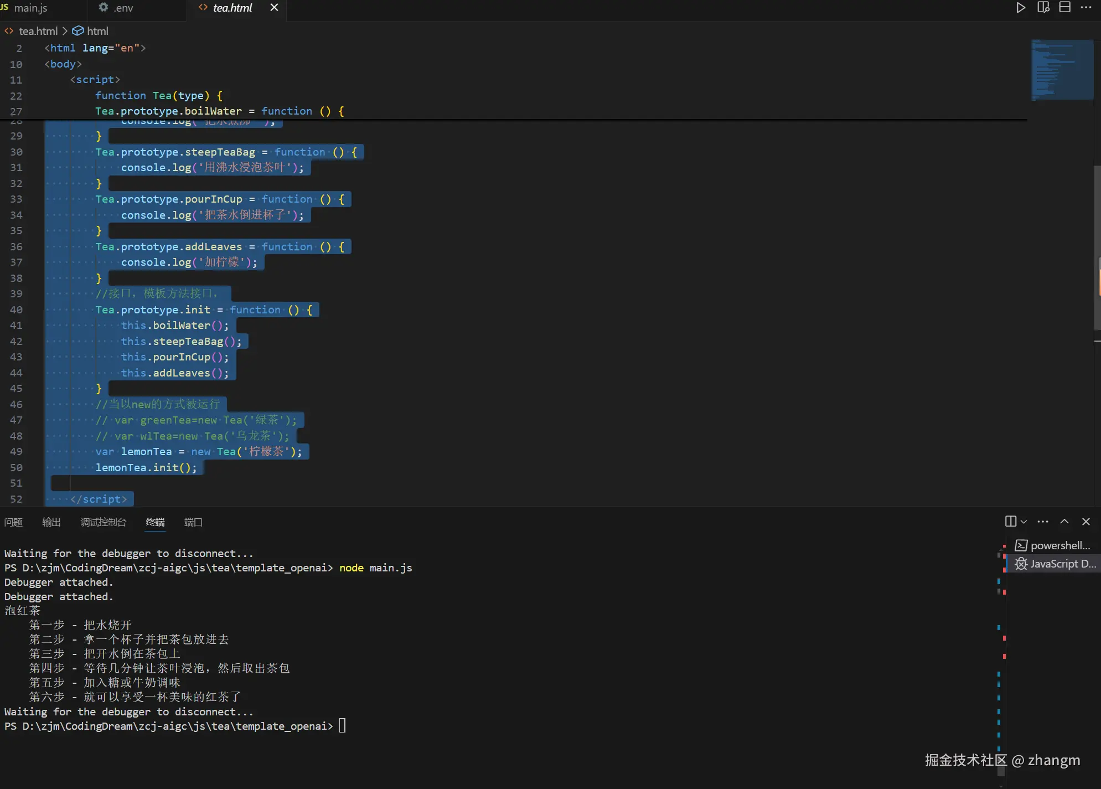Click the html breadcrumb segment
The image size is (1101, 789).
(97, 32)
